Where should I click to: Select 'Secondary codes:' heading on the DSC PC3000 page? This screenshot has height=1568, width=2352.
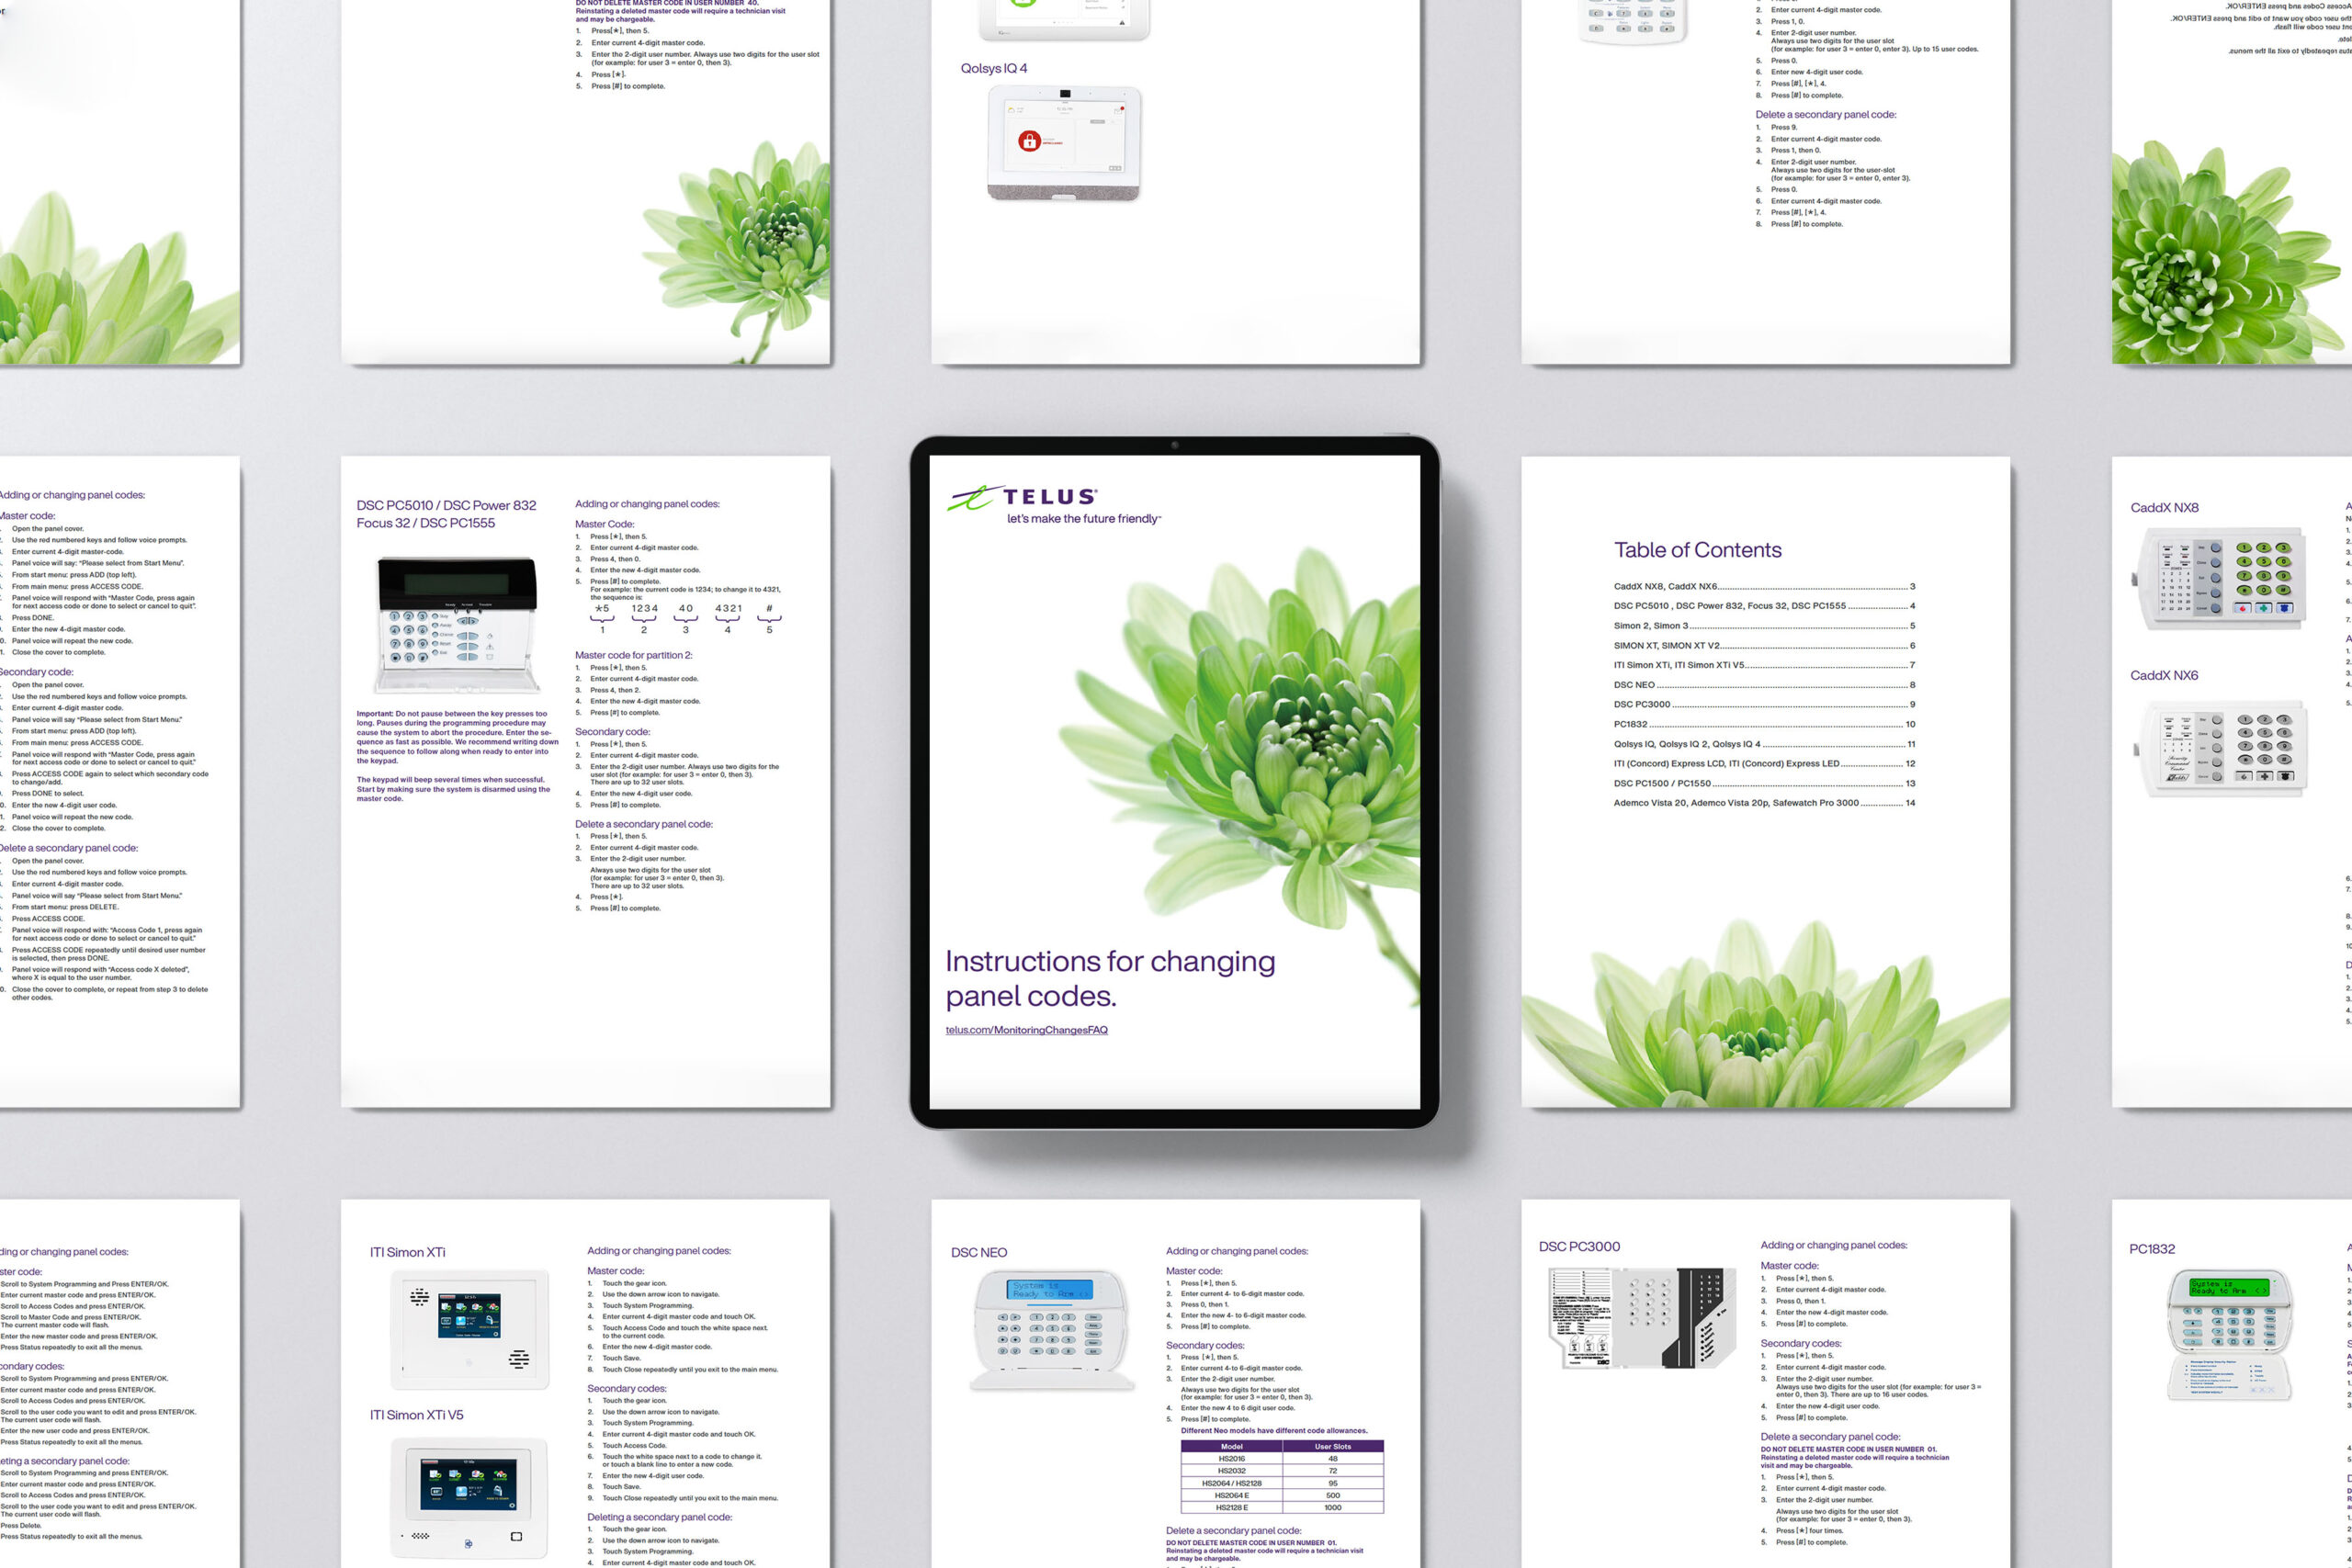click(x=1800, y=1344)
